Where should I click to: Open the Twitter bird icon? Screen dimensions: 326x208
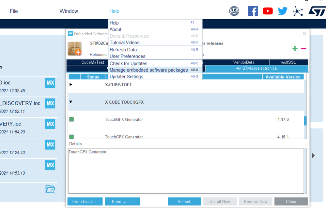pyautogui.click(x=283, y=11)
